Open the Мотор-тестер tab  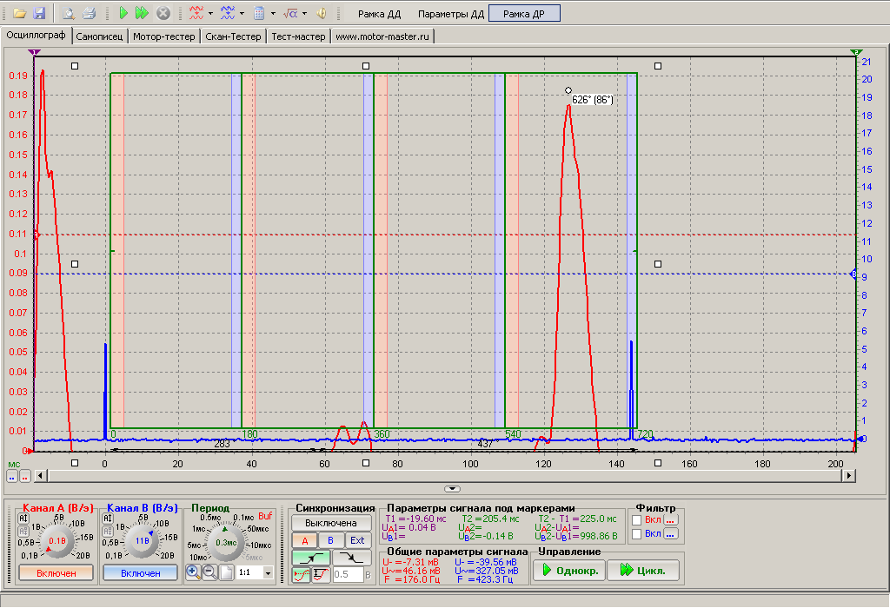pyautogui.click(x=164, y=36)
